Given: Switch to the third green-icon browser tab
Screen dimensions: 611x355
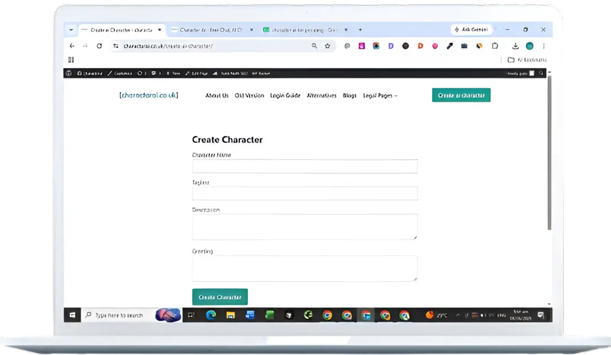Looking at the screenshot, I should (x=304, y=29).
